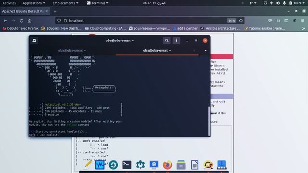Image resolution: width=308 pixels, height=173 pixels.
Task: Click mods-enabled in the Apache page tree
Action: point(94,141)
